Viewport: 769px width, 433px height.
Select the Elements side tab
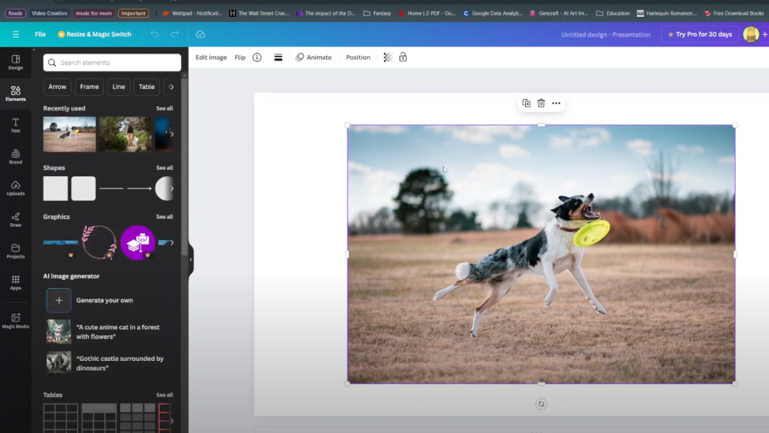(x=16, y=93)
